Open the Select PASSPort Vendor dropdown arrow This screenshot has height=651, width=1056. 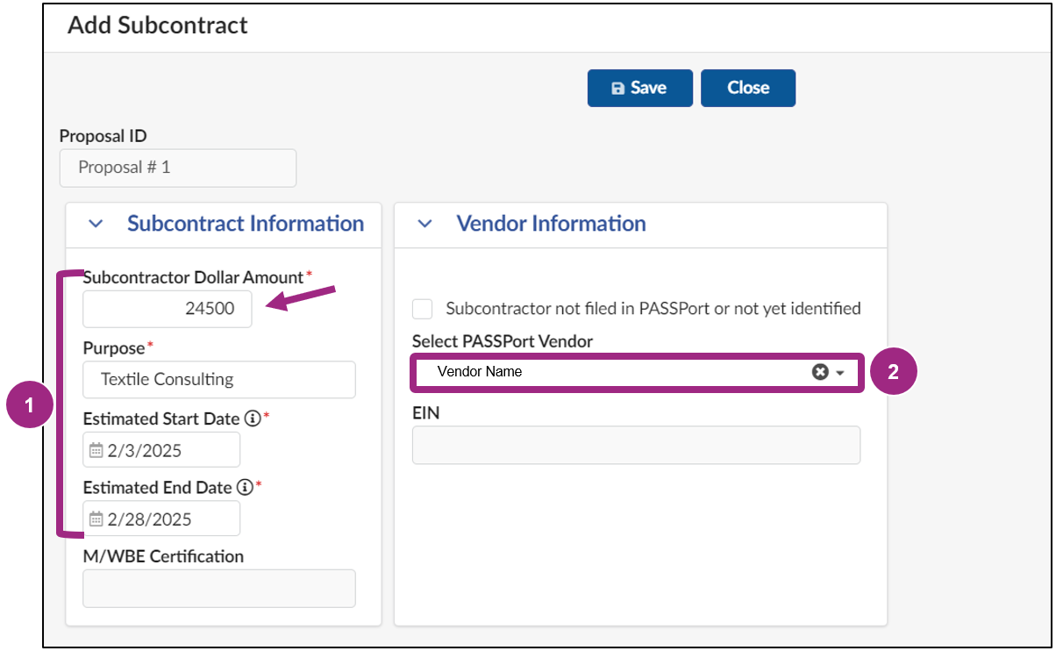pyautogui.click(x=840, y=373)
